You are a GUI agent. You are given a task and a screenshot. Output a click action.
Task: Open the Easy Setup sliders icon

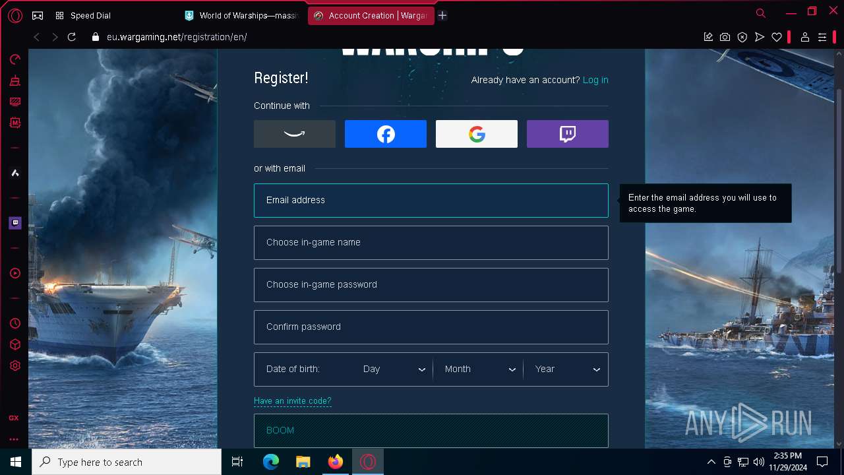pos(822,37)
